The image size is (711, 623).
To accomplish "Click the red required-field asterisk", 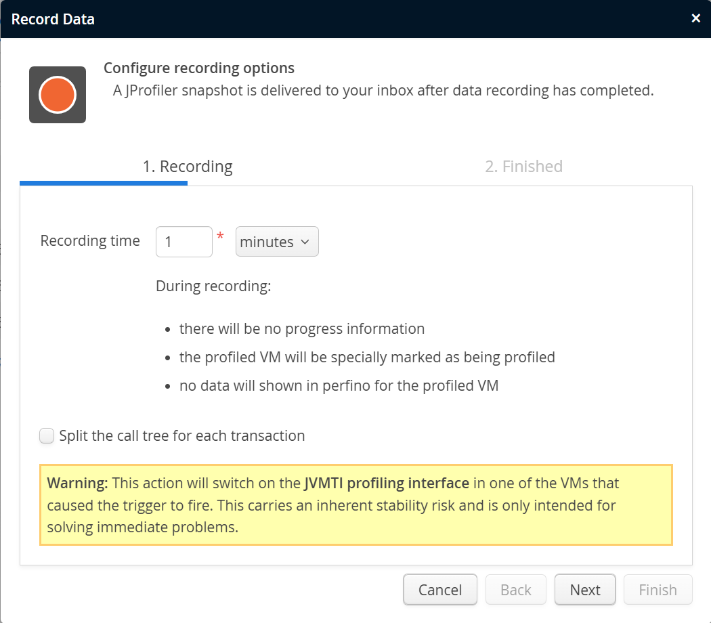I will 220,236.
